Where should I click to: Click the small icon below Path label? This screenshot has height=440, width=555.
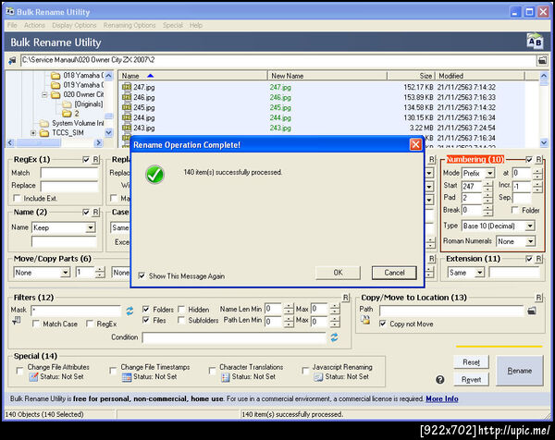[365, 320]
